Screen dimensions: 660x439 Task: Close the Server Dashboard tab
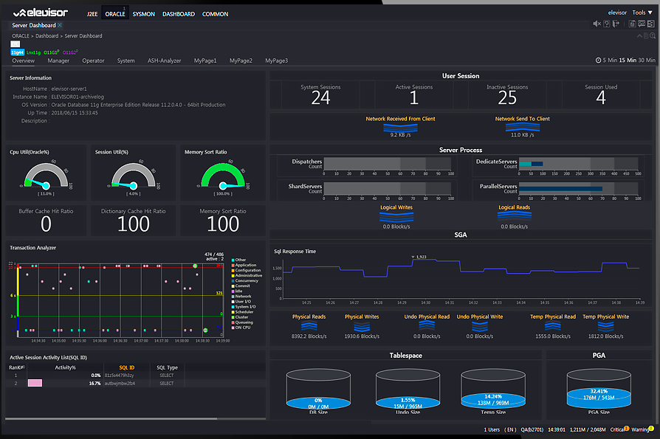pos(59,25)
